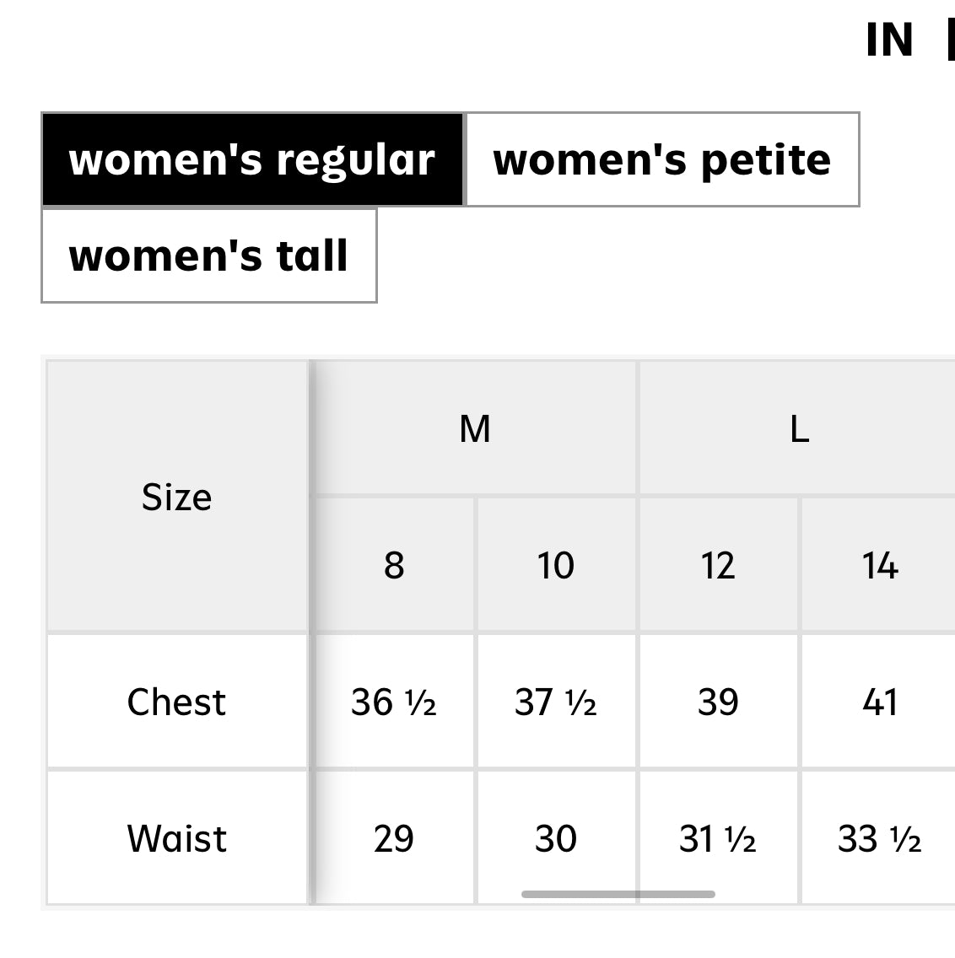Click chest measurement 41

pos(879,702)
